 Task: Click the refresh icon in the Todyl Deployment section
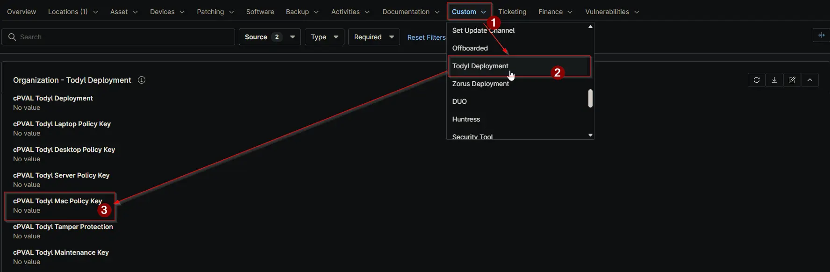point(757,80)
